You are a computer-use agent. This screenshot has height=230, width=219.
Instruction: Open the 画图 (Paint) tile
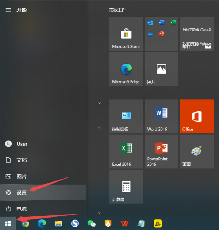pos(196,152)
